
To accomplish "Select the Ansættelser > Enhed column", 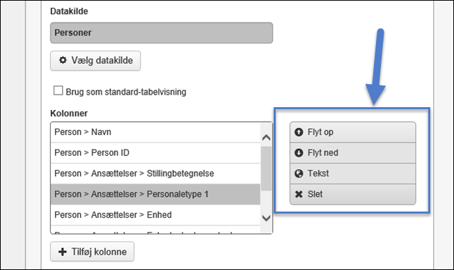I will (155, 215).
